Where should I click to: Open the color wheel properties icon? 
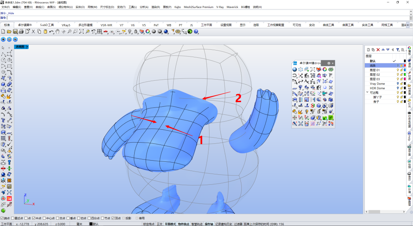148,31
